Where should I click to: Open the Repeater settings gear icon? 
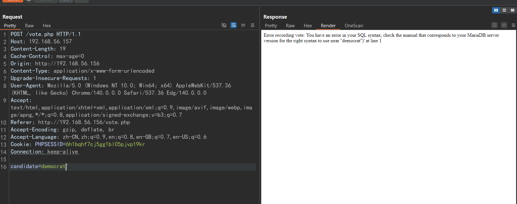pos(28,1)
